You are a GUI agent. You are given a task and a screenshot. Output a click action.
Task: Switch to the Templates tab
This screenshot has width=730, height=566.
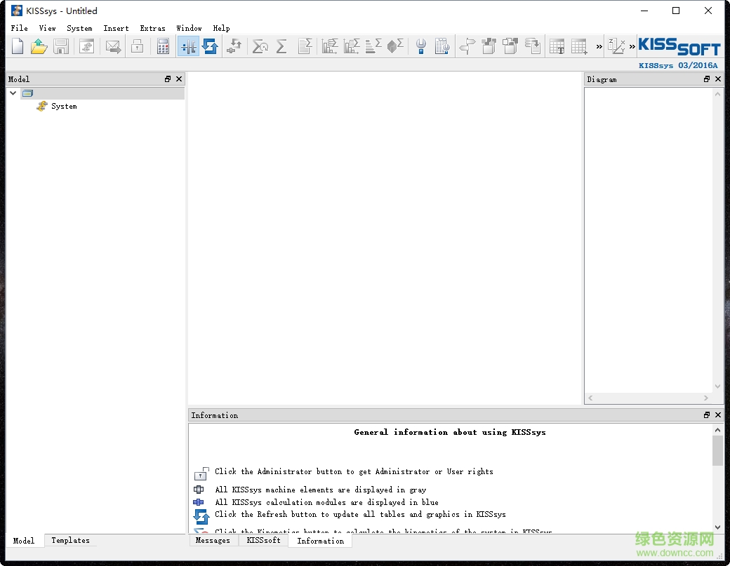pos(70,541)
